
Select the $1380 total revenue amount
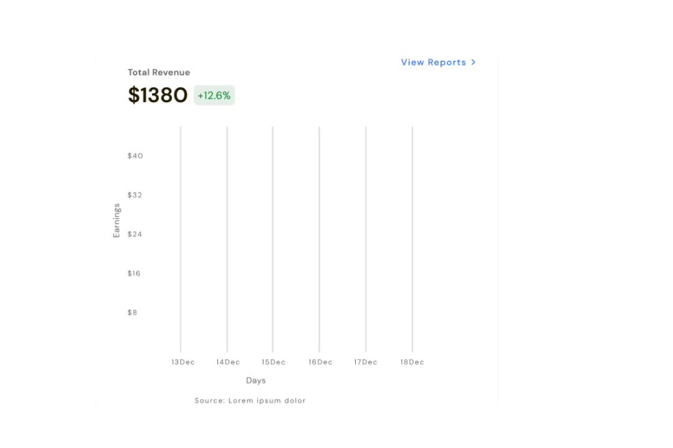(158, 95)
